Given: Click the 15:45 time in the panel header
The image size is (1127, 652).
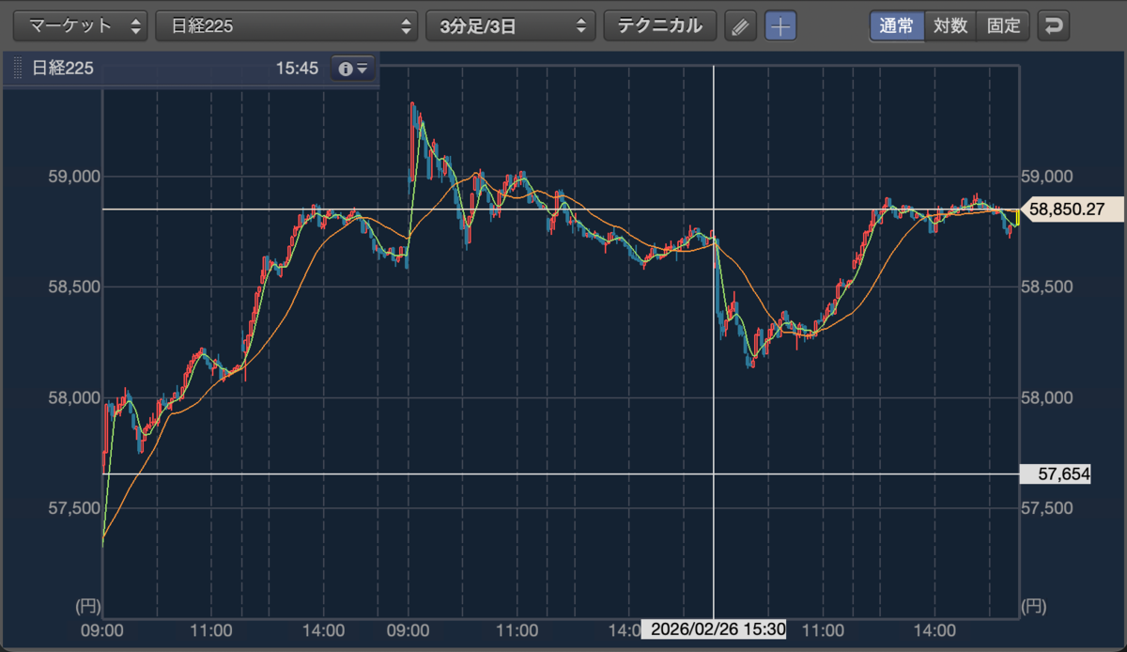Looking at the screenshot, I should point(297,69).
